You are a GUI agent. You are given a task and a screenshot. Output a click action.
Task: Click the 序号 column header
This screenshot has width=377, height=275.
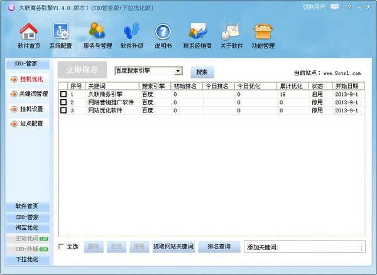tap(77, 86)
